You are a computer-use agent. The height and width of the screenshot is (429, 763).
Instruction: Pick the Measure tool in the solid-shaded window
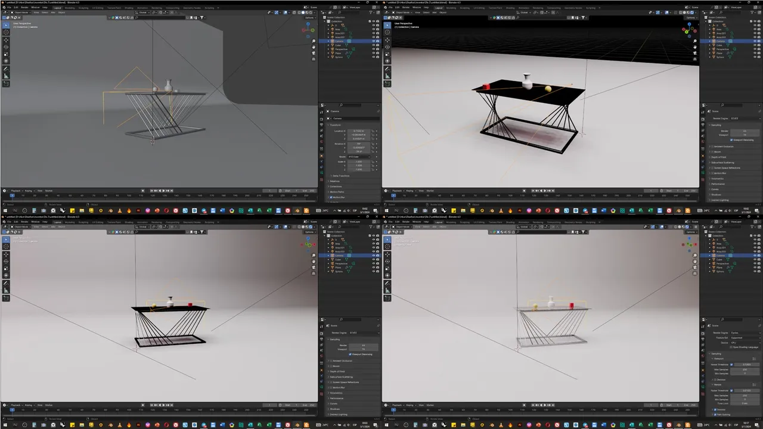[6, 76]
